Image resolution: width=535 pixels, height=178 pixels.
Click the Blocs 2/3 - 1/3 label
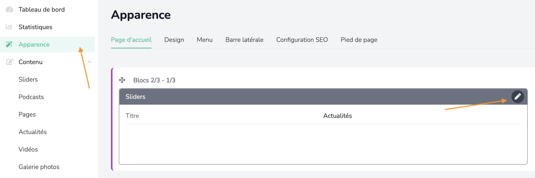(154, 80)
